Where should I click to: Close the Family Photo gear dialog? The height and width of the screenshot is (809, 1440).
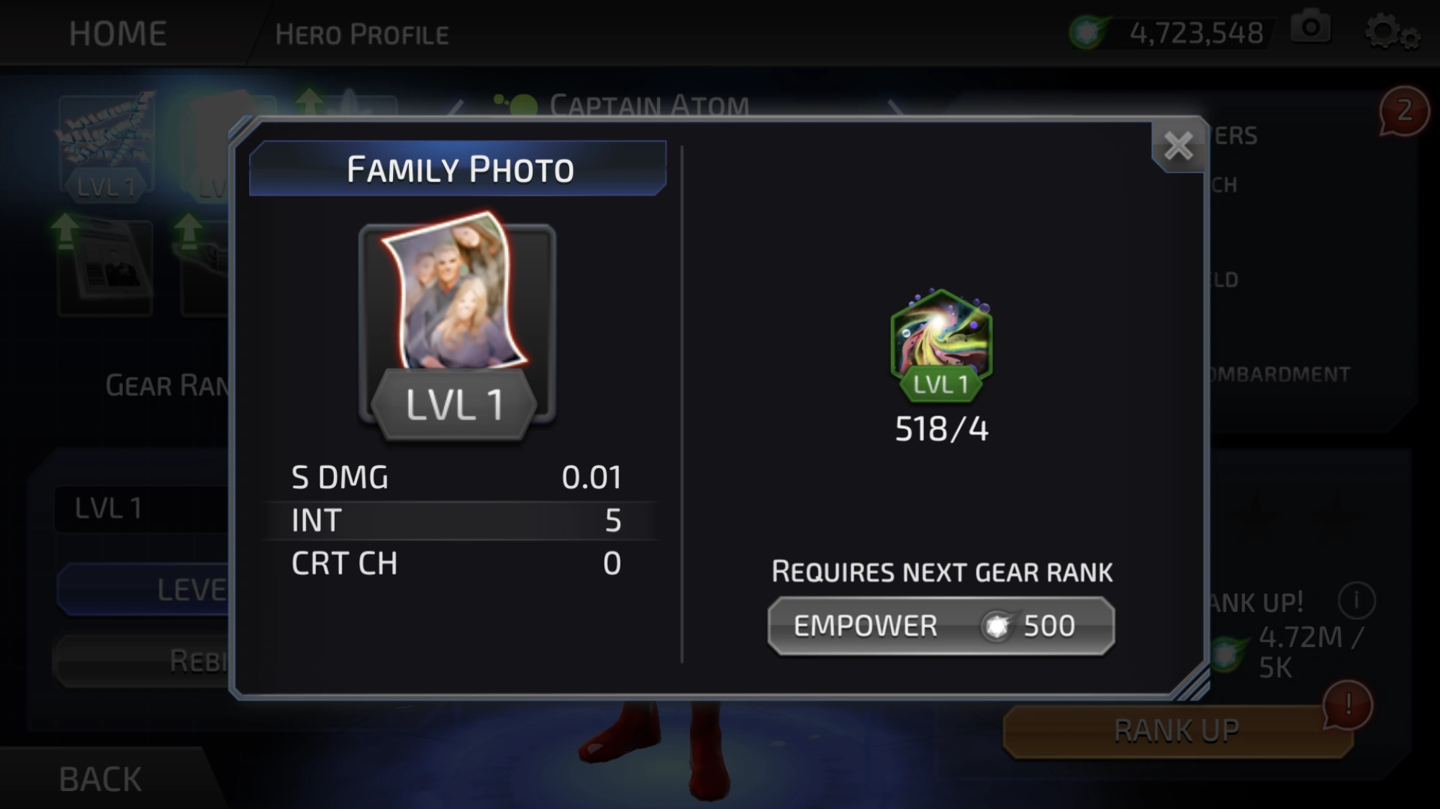(x=1178, y=147)
